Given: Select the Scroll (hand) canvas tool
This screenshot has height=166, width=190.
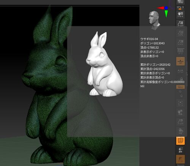Looking at the screenshot, I should point(180,14).
